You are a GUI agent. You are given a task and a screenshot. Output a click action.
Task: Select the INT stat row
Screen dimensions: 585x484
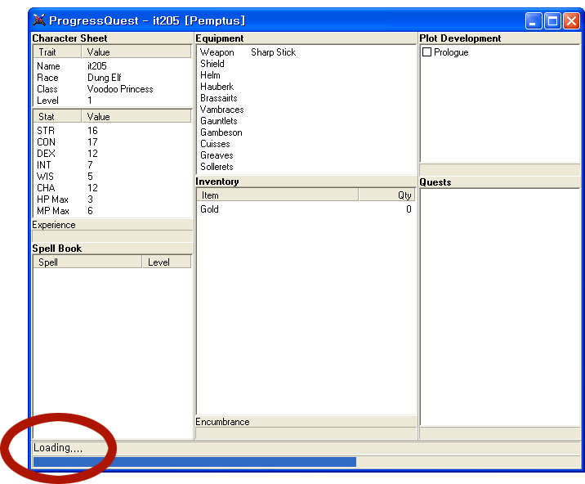coord(112,165)
